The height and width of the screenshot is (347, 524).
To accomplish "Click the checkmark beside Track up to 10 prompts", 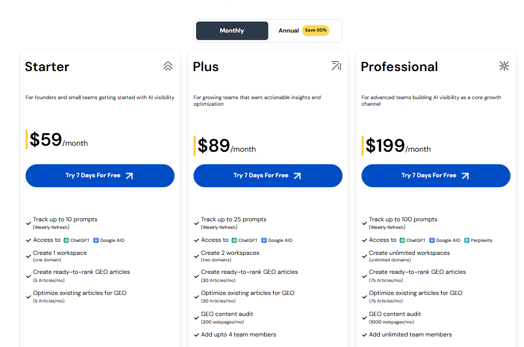I will pyautogui.click(x=28, y=223).
